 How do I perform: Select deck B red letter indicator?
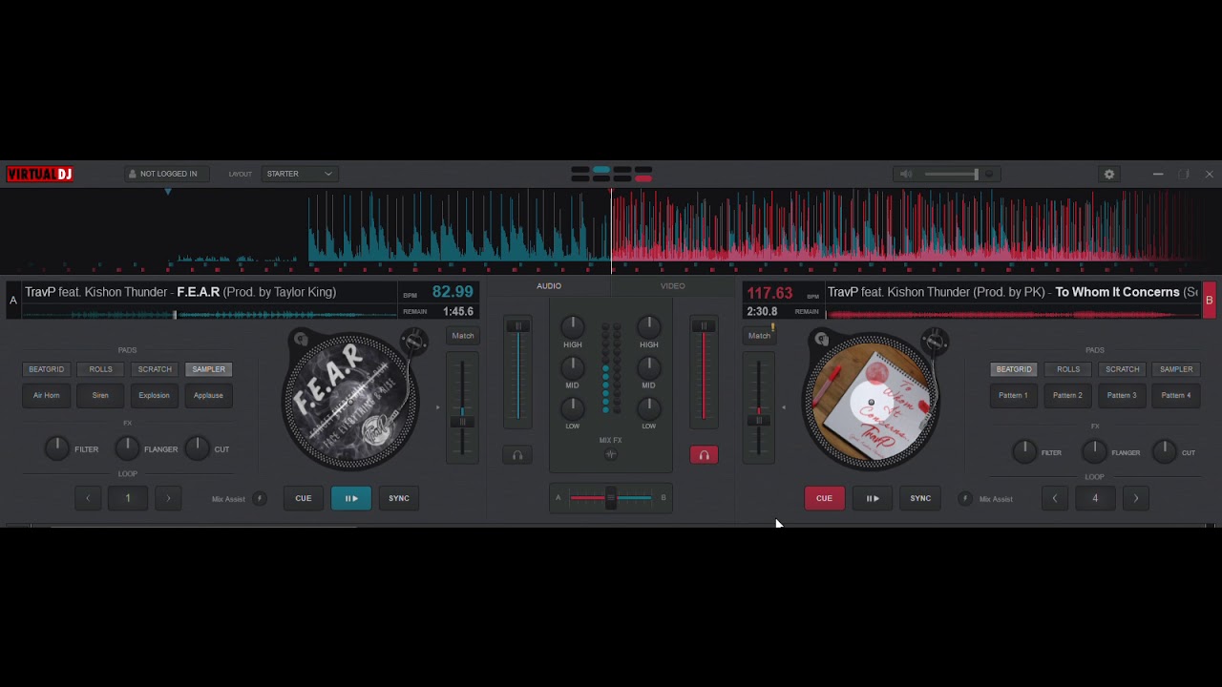[x=1209, y=301]
